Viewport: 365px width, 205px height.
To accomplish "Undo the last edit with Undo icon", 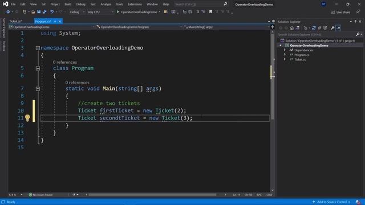I will pos(52,12).
